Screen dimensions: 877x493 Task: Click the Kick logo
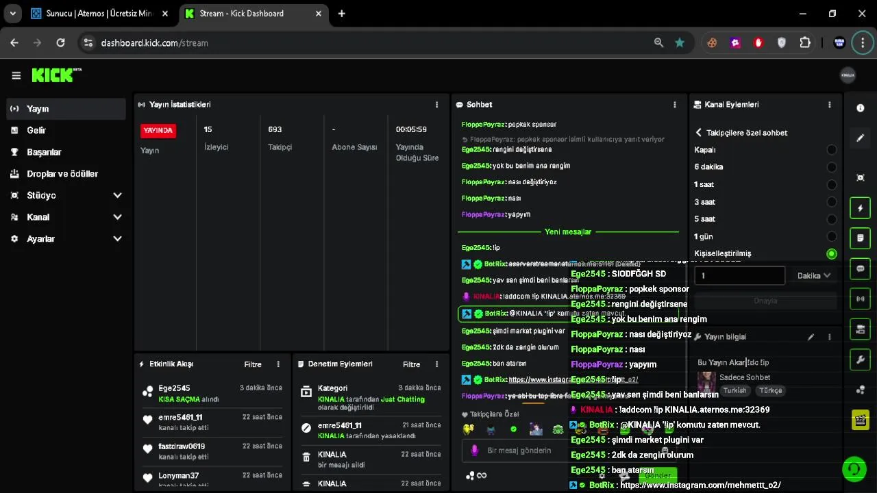pos(56,75)
